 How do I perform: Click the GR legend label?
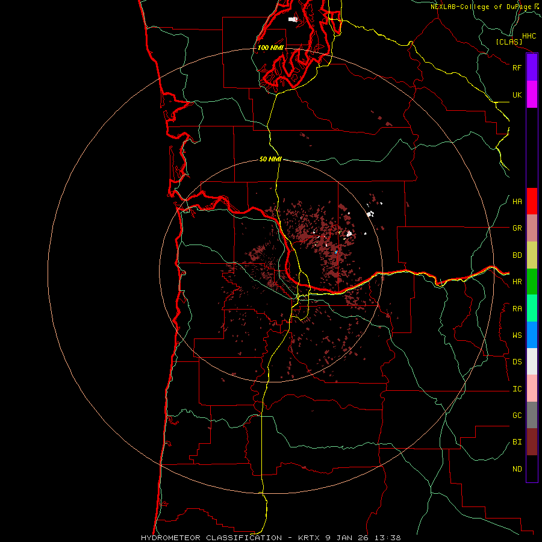(517, 228)
